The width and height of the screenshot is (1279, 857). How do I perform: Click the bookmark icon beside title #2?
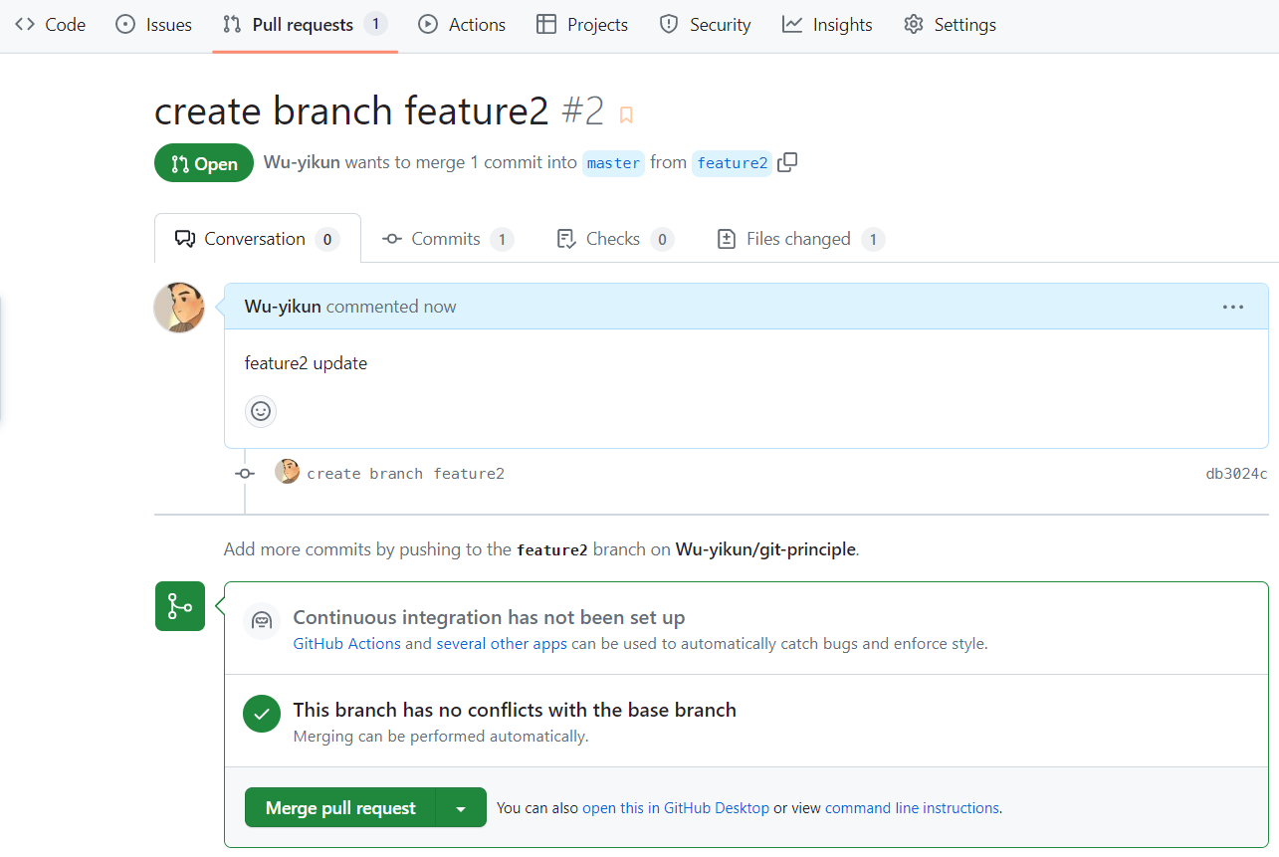(x=626, y=114)
